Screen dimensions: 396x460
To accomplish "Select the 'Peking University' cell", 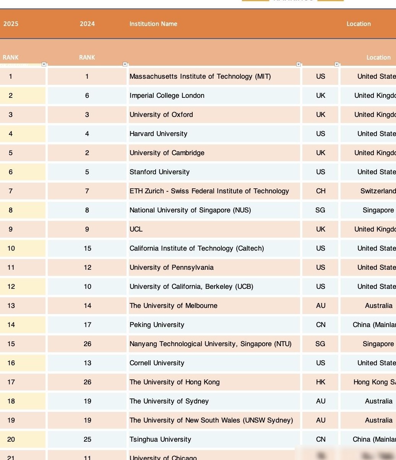I will [x=214, y=325].
